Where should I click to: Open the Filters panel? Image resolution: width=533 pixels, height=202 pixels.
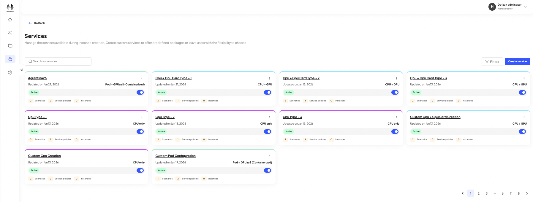(x=492, y=62)
